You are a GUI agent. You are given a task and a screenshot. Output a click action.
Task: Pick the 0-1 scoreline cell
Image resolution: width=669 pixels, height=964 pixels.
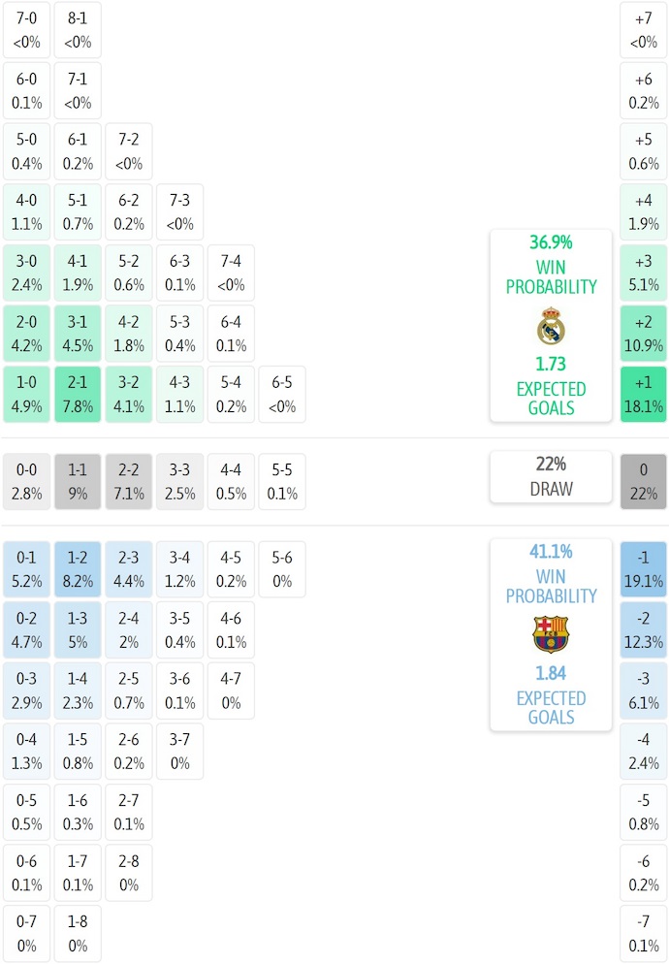[27, 569]
